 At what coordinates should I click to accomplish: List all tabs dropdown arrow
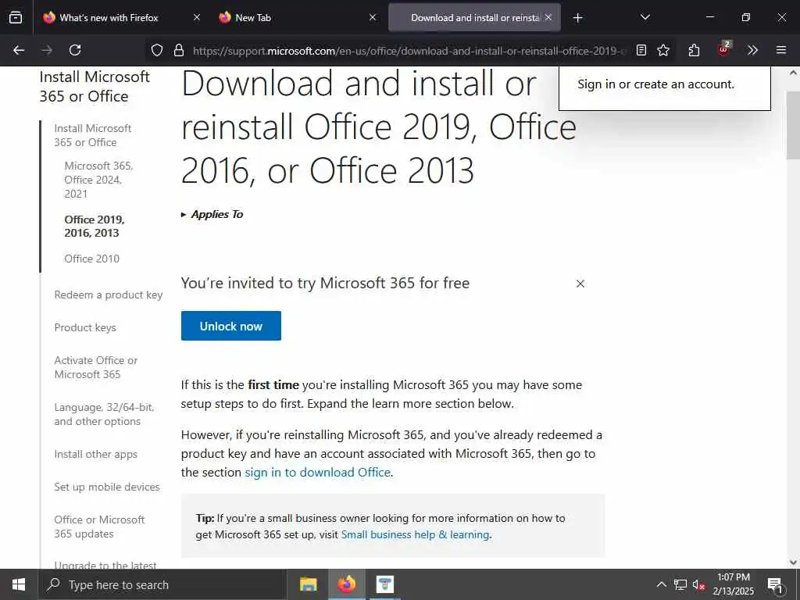pyautogui.click(x=645, y=17)
